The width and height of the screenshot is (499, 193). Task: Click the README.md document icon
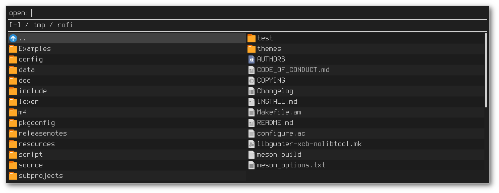pos(252,123)
